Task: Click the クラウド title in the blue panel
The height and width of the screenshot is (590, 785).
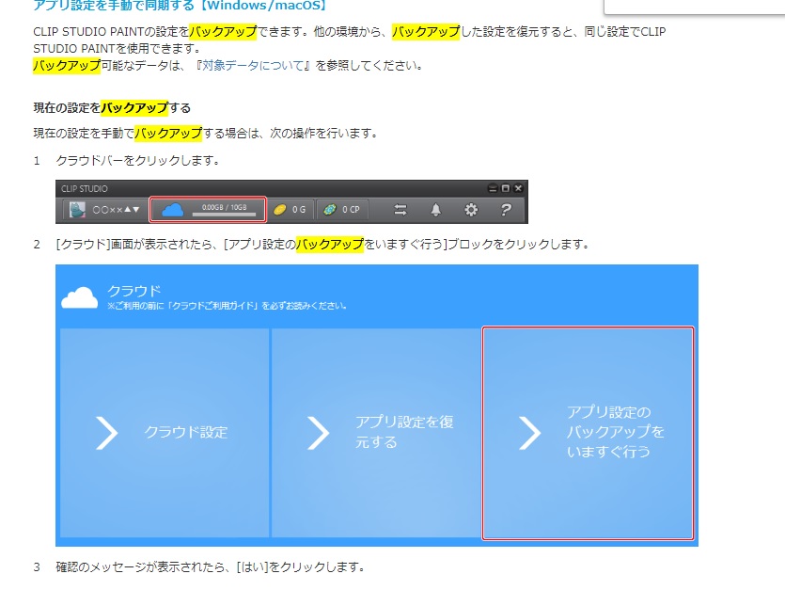Action: (134, 291)
